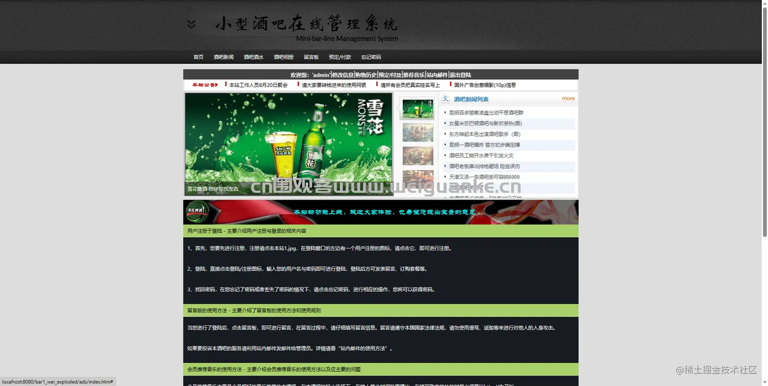Screen dimensions: 768x386
Task: Click the site title 小型酒吧在线管理系统
Action: tap(306, 24)
